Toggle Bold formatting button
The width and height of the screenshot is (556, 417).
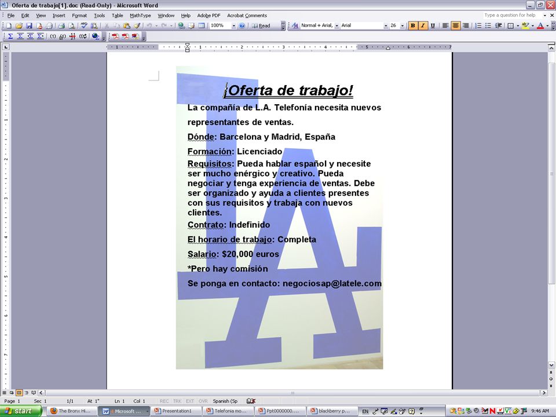pos(413,25)
